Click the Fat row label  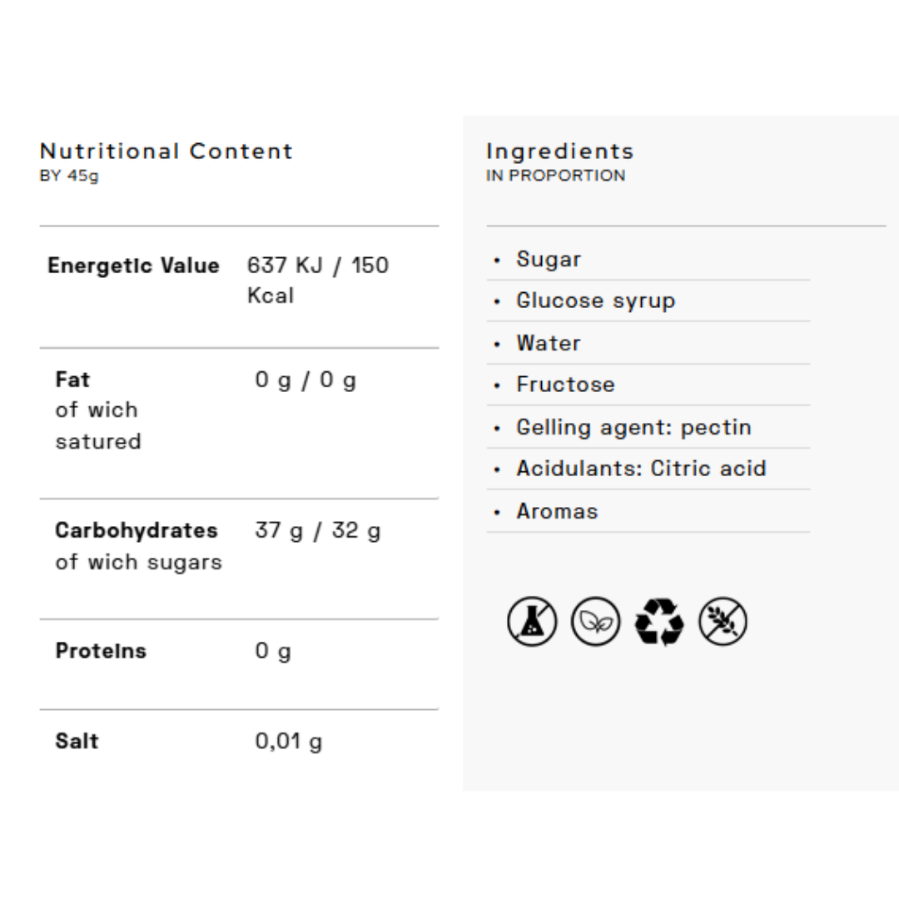[x=72, y=380]
